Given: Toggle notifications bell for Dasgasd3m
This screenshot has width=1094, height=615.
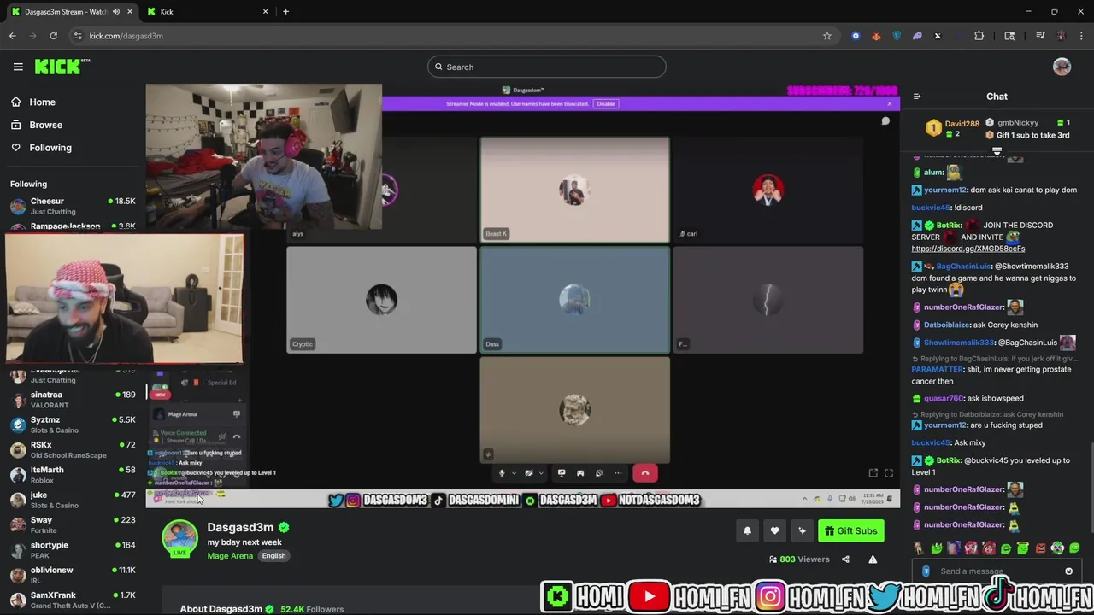Looking at the screenshot, I should point(747,531).
